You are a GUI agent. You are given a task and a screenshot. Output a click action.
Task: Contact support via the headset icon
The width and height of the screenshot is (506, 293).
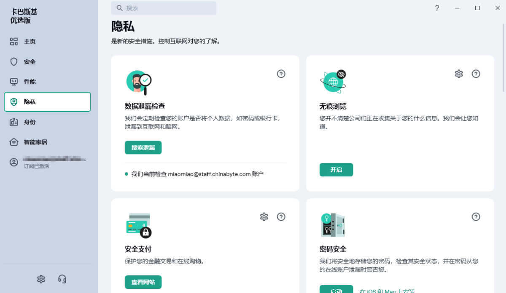point(62,279)
